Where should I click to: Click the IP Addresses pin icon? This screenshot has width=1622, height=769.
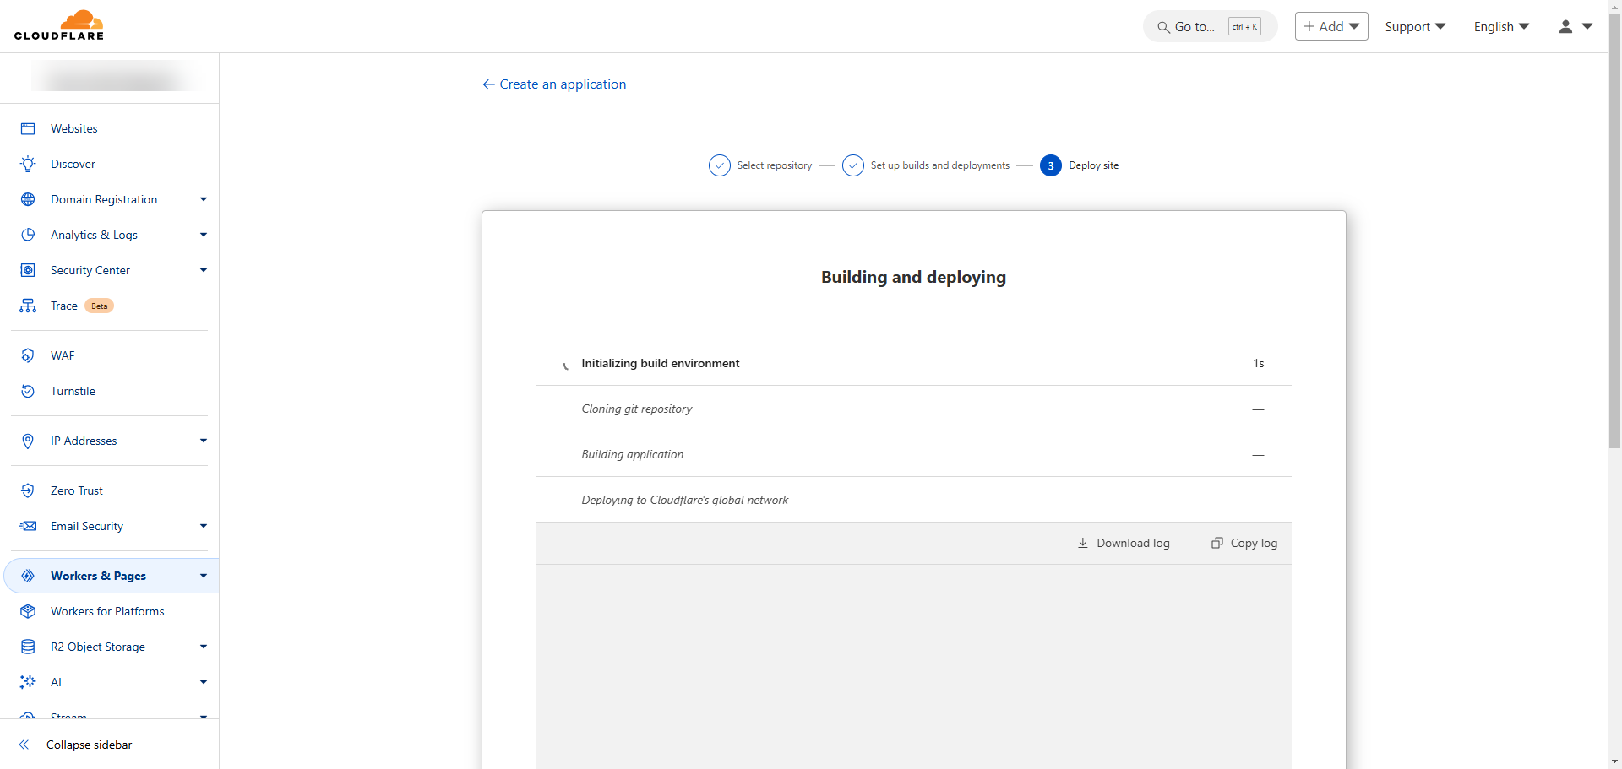point(28,441)
